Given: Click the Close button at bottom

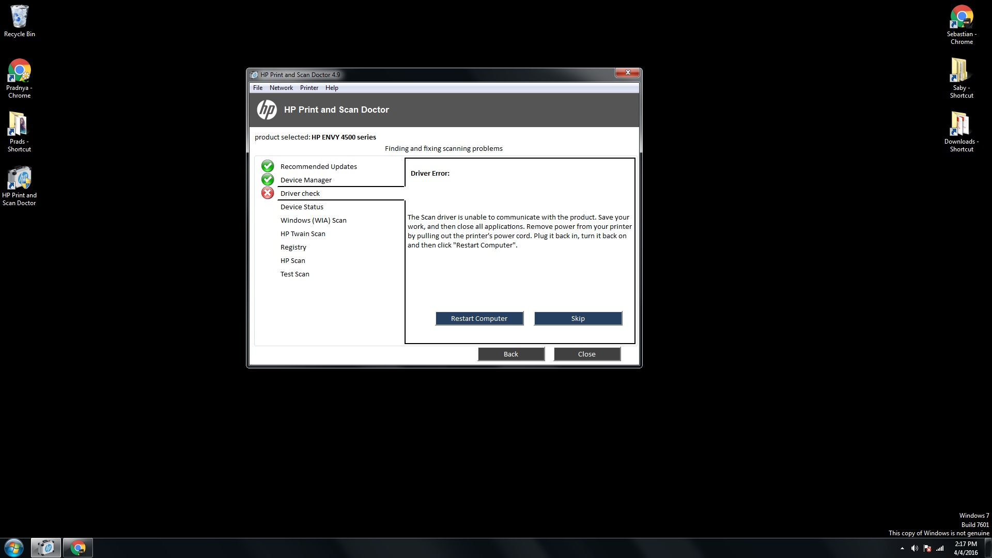Looking at the screenshot, I should tap(586, 354).
